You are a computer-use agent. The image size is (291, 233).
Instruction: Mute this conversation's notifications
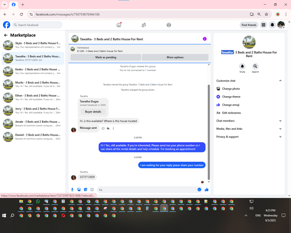point(242,66)
